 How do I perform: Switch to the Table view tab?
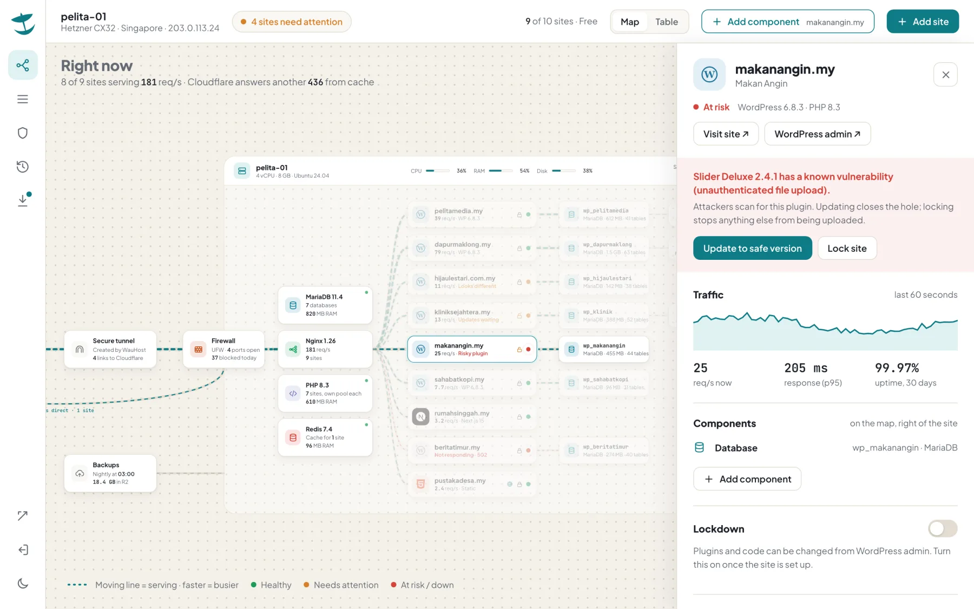(666, 22)
